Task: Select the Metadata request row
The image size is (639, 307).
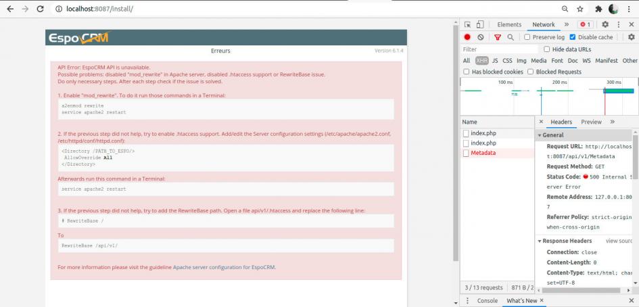Action: coord(483,153)
